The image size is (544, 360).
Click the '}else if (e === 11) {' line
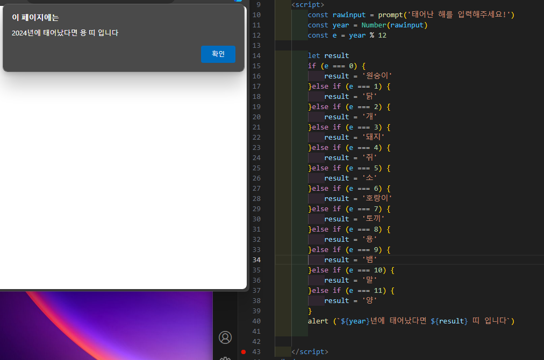[351, 291]
